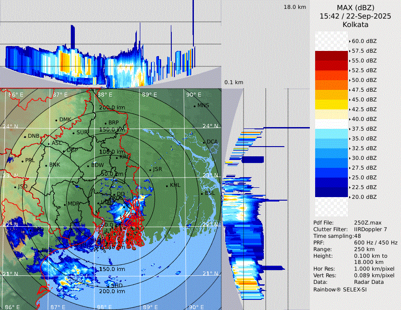Pick the darkest navy 20.0 dBZ swatch

tap(332, 192)
